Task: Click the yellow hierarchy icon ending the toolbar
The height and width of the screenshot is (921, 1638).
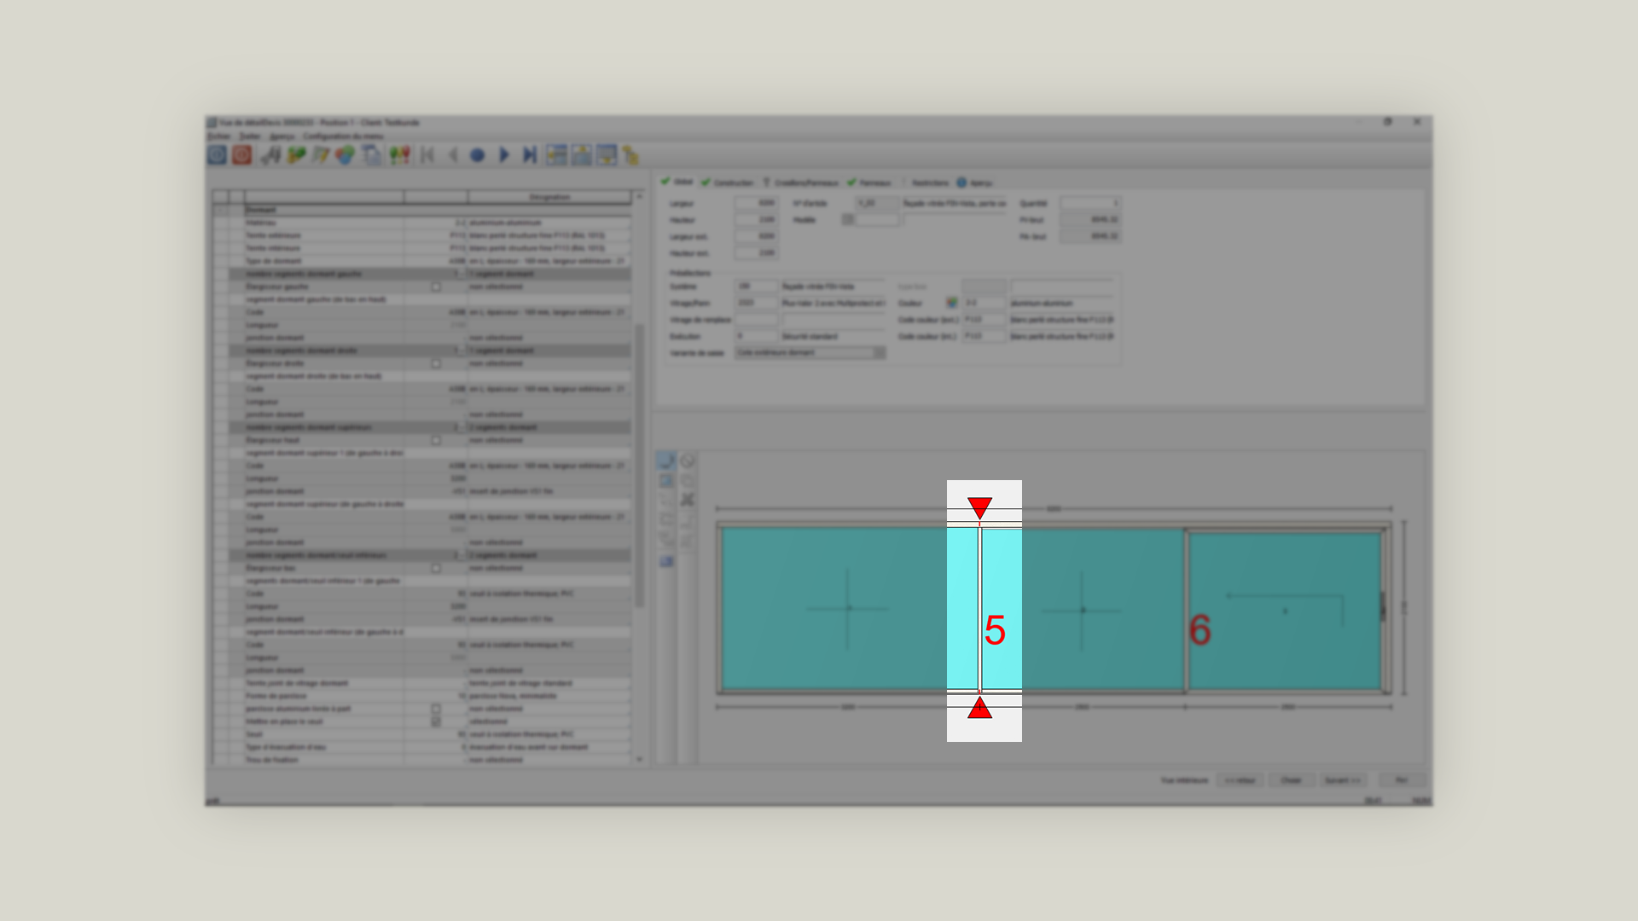Action: 630,154
